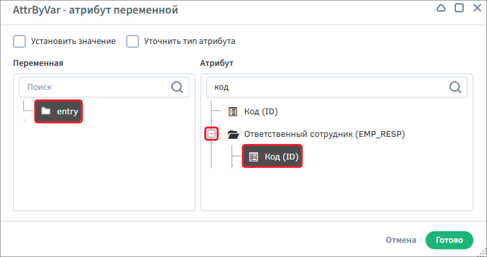Click the entry folder icon
This screenshot has height=257, width=487.
point(46,111)
